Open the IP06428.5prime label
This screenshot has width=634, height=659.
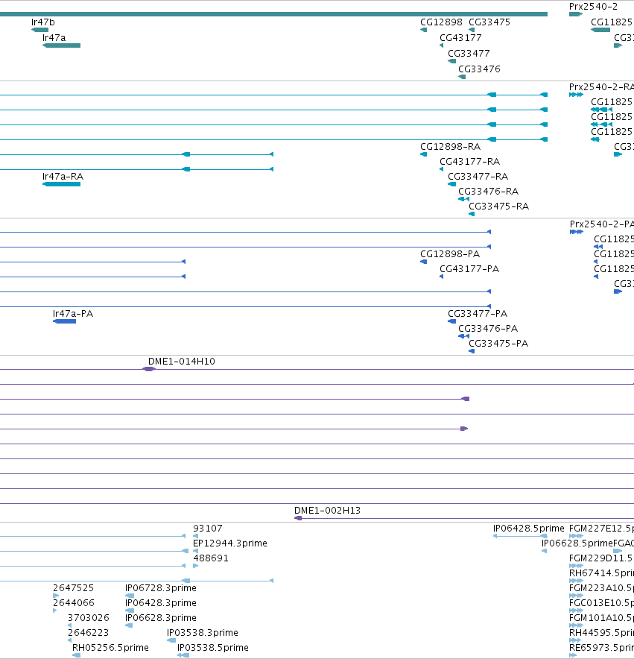click(x=529, y=529)
